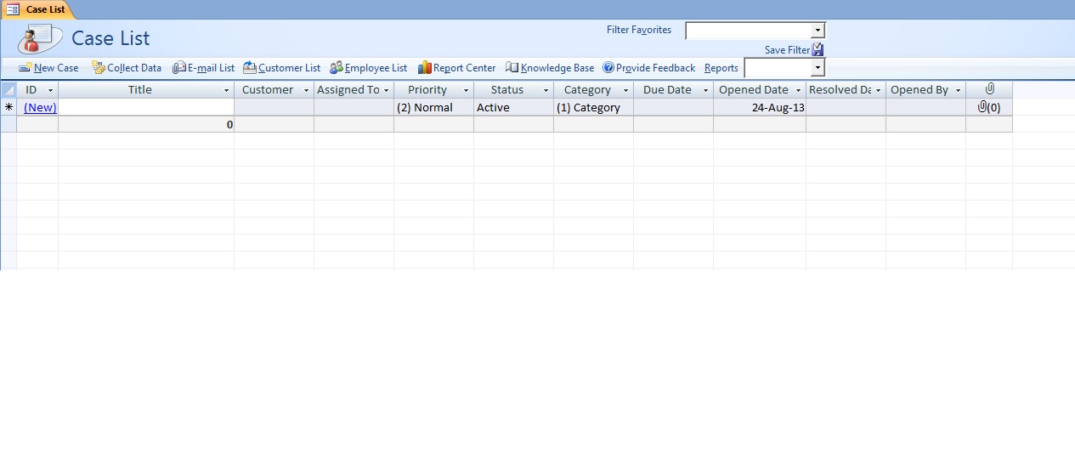Click the New Case link

pos(56,68)
